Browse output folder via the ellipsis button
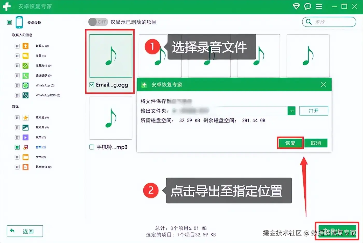The image size is (363, 243). tap(291, 111)
